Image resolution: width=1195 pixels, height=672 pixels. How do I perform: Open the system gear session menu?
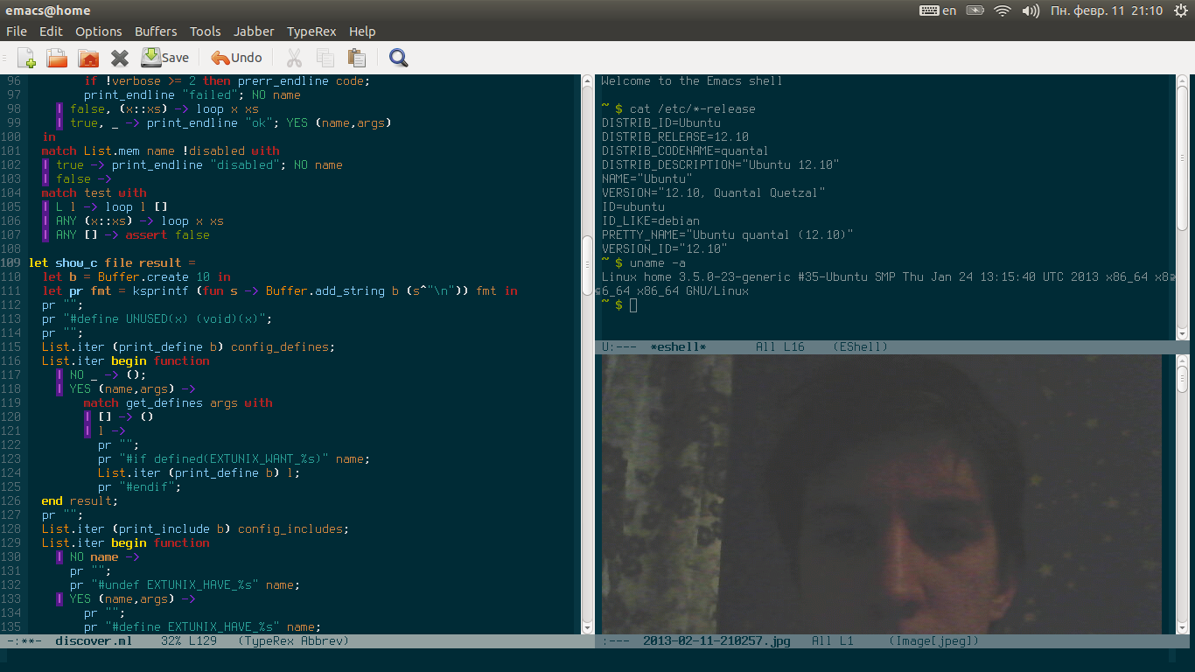tap(1181, 10)
